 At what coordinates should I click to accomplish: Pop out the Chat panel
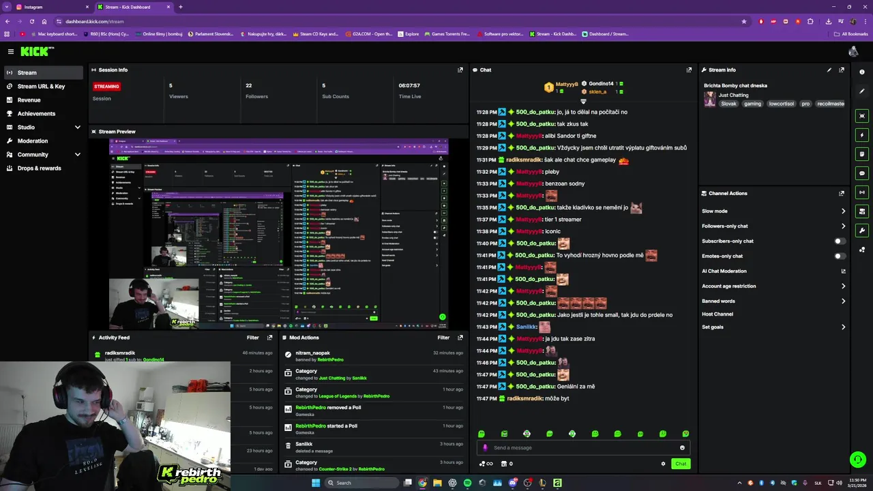pos(689,70)
